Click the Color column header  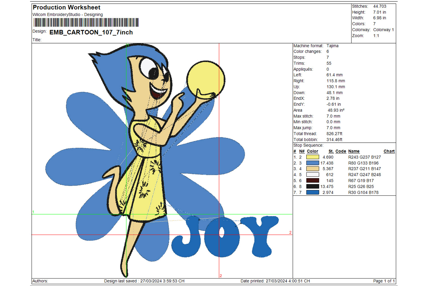[312, 151]
